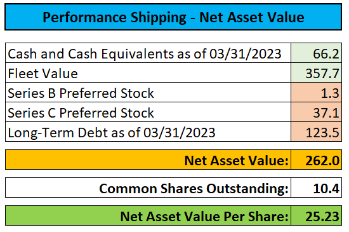349x232 pixels.
Task: Click the Net Asset Value label cell
Action: pos(148,160)
